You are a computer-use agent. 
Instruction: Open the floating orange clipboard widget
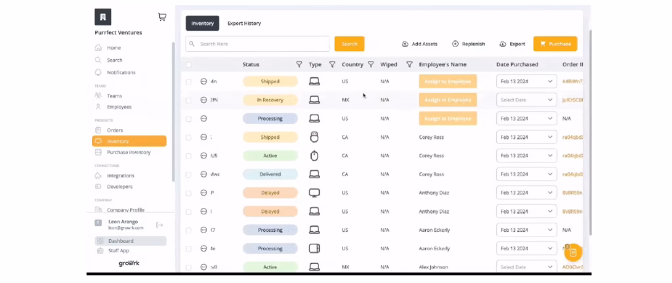point(572,252)
